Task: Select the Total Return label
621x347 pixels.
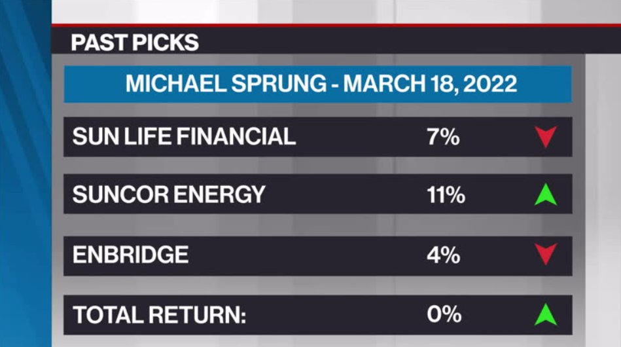Action: (159, 315)
